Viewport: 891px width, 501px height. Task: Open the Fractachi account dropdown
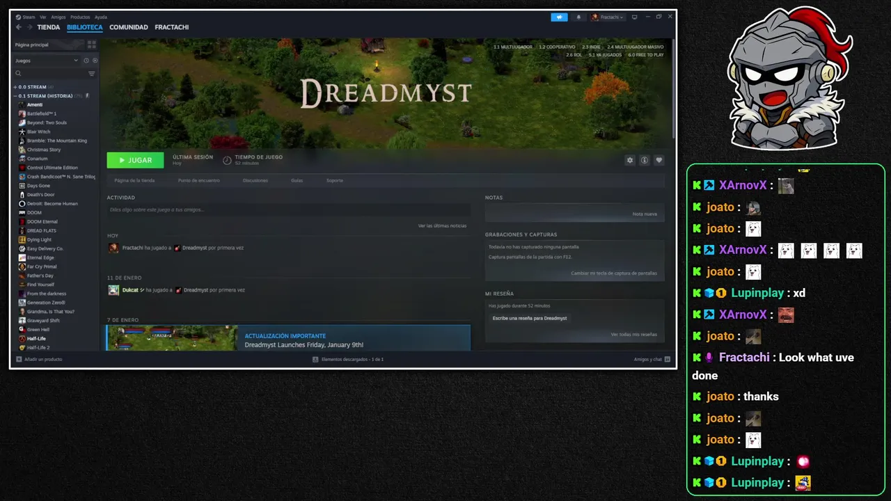(608, 17)
